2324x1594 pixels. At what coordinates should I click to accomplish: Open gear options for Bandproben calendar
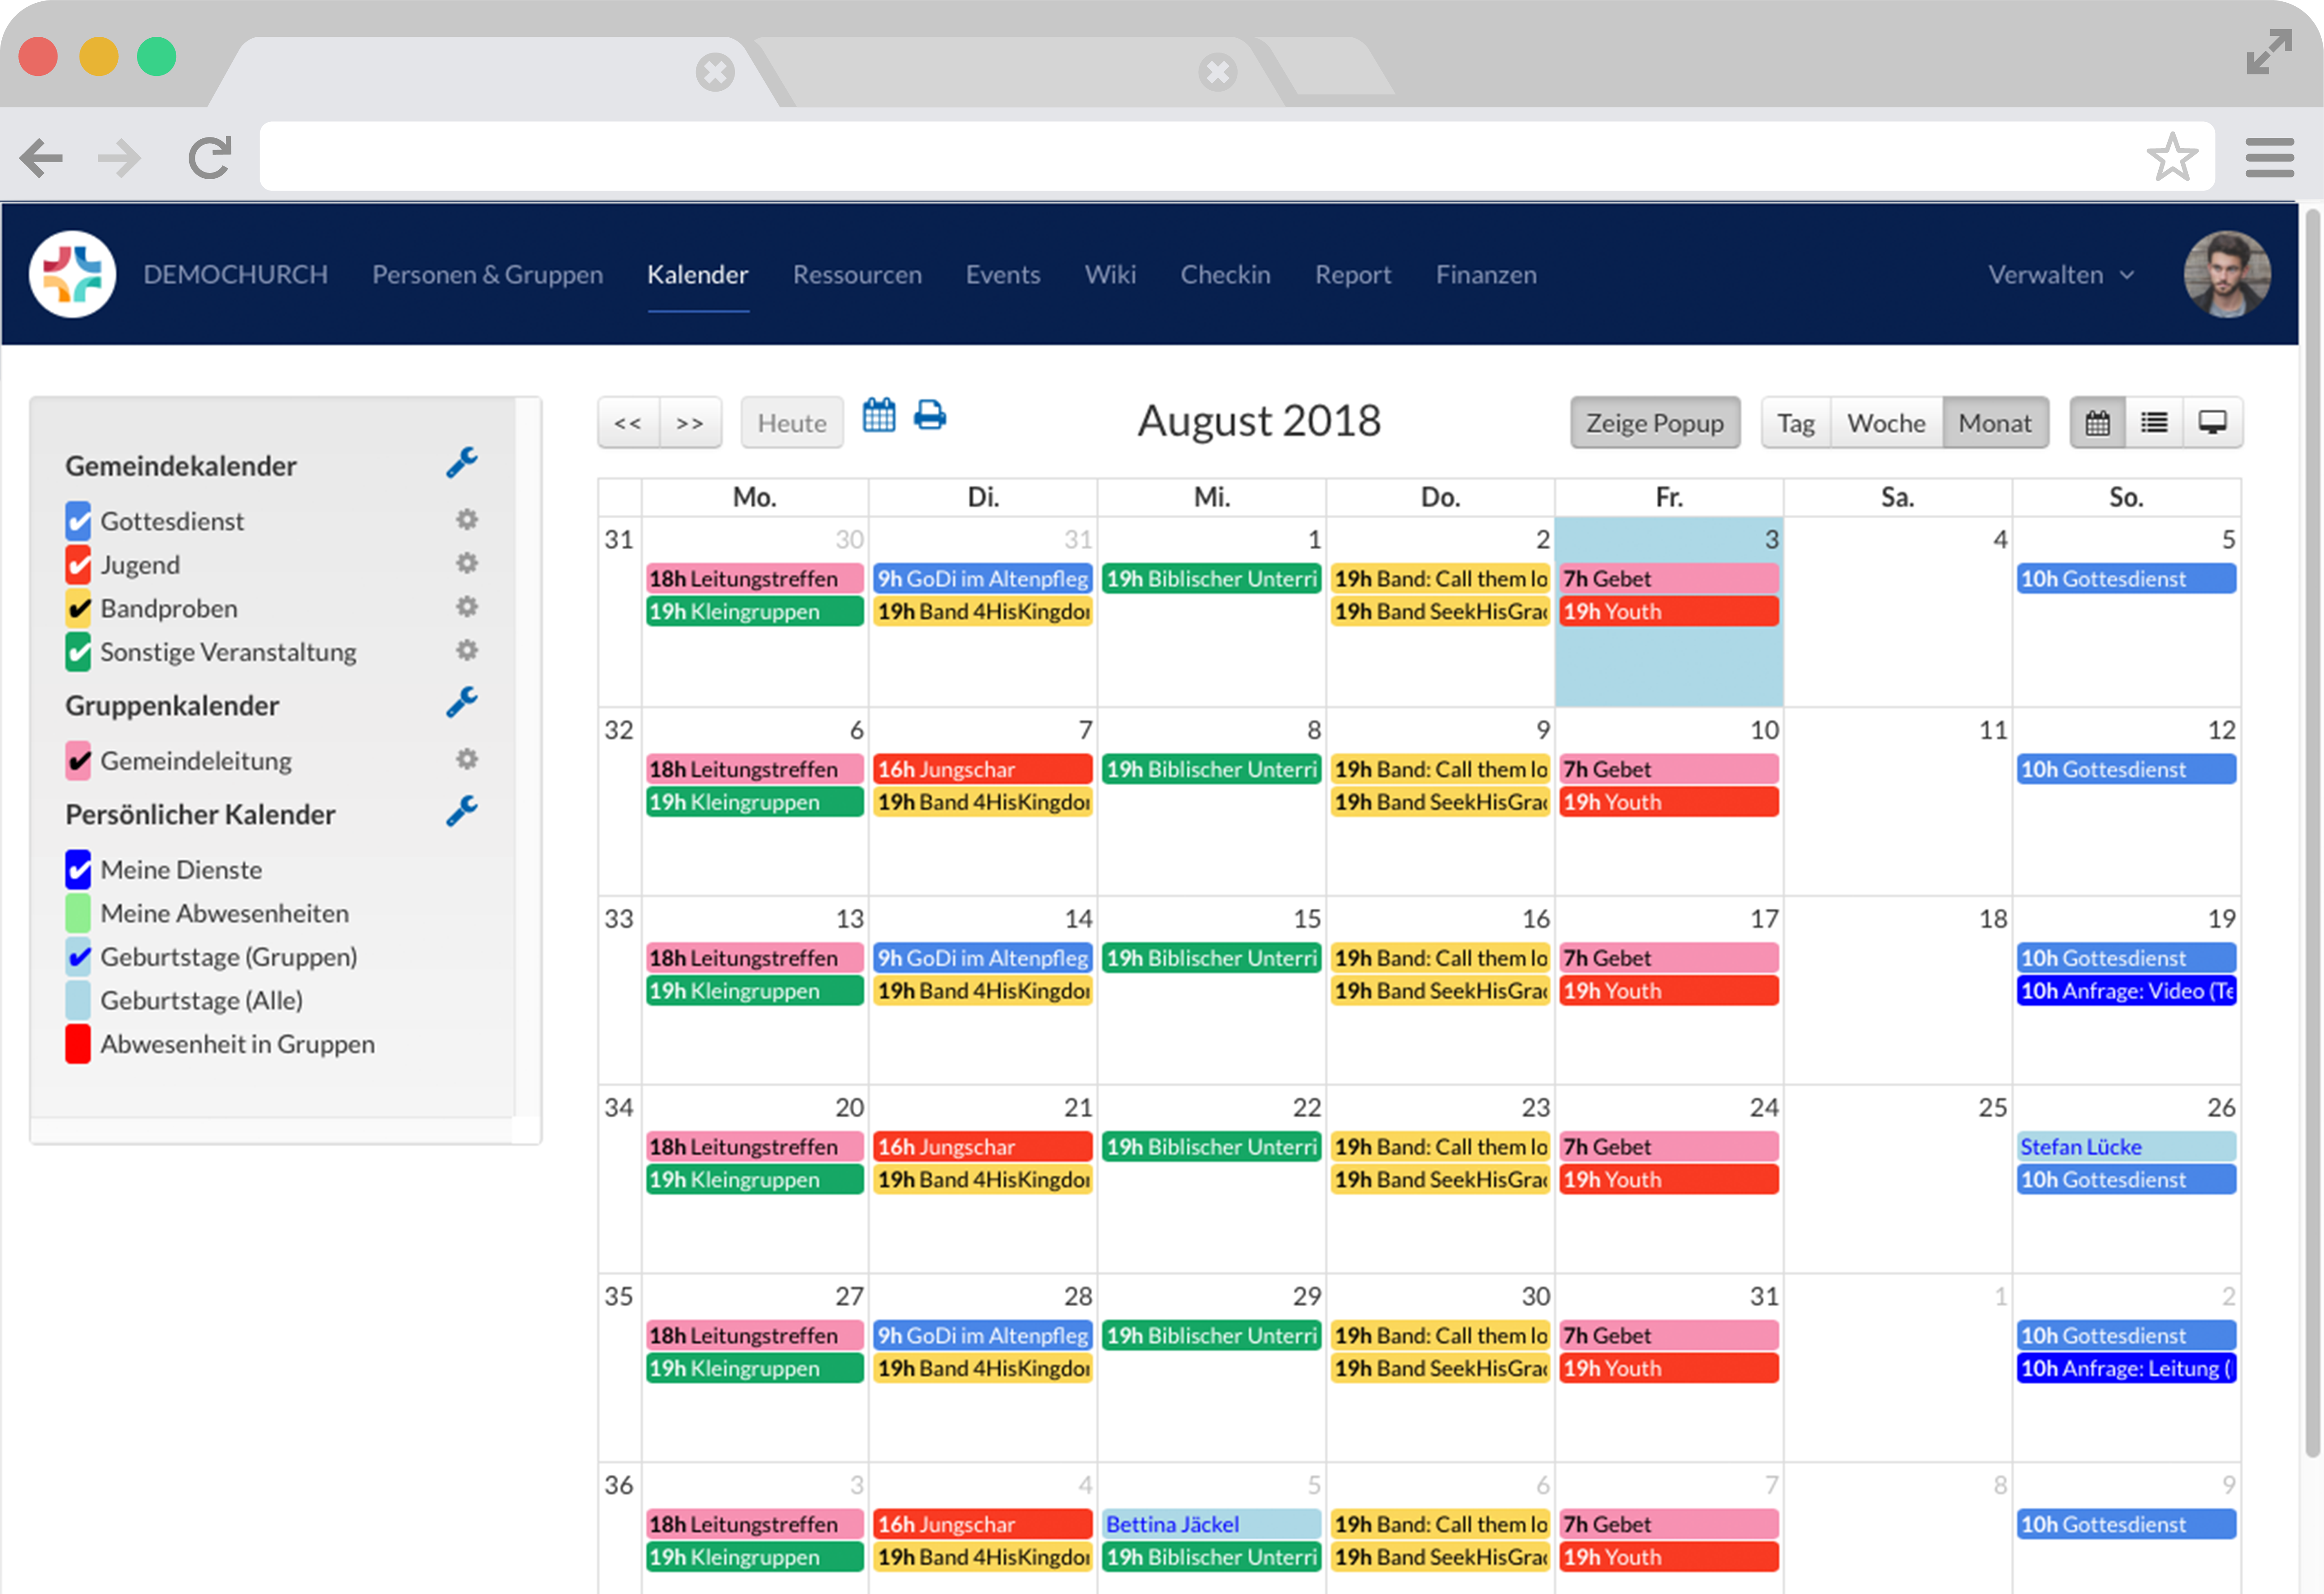point(466,607)
